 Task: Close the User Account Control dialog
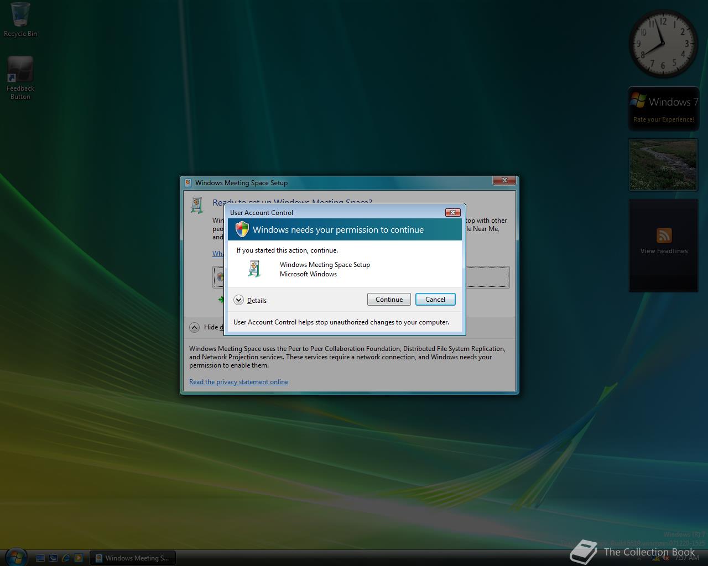(452, 212)
